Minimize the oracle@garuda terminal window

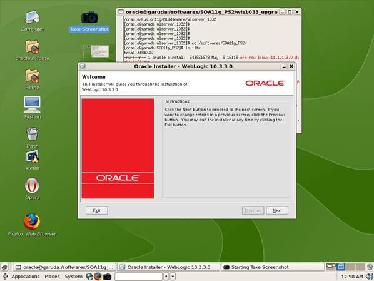point(282,12)
